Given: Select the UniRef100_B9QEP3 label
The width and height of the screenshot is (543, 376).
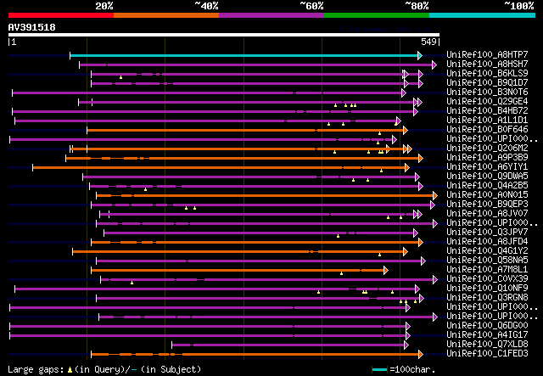Looking at the screenshot, I should [487, 205].
